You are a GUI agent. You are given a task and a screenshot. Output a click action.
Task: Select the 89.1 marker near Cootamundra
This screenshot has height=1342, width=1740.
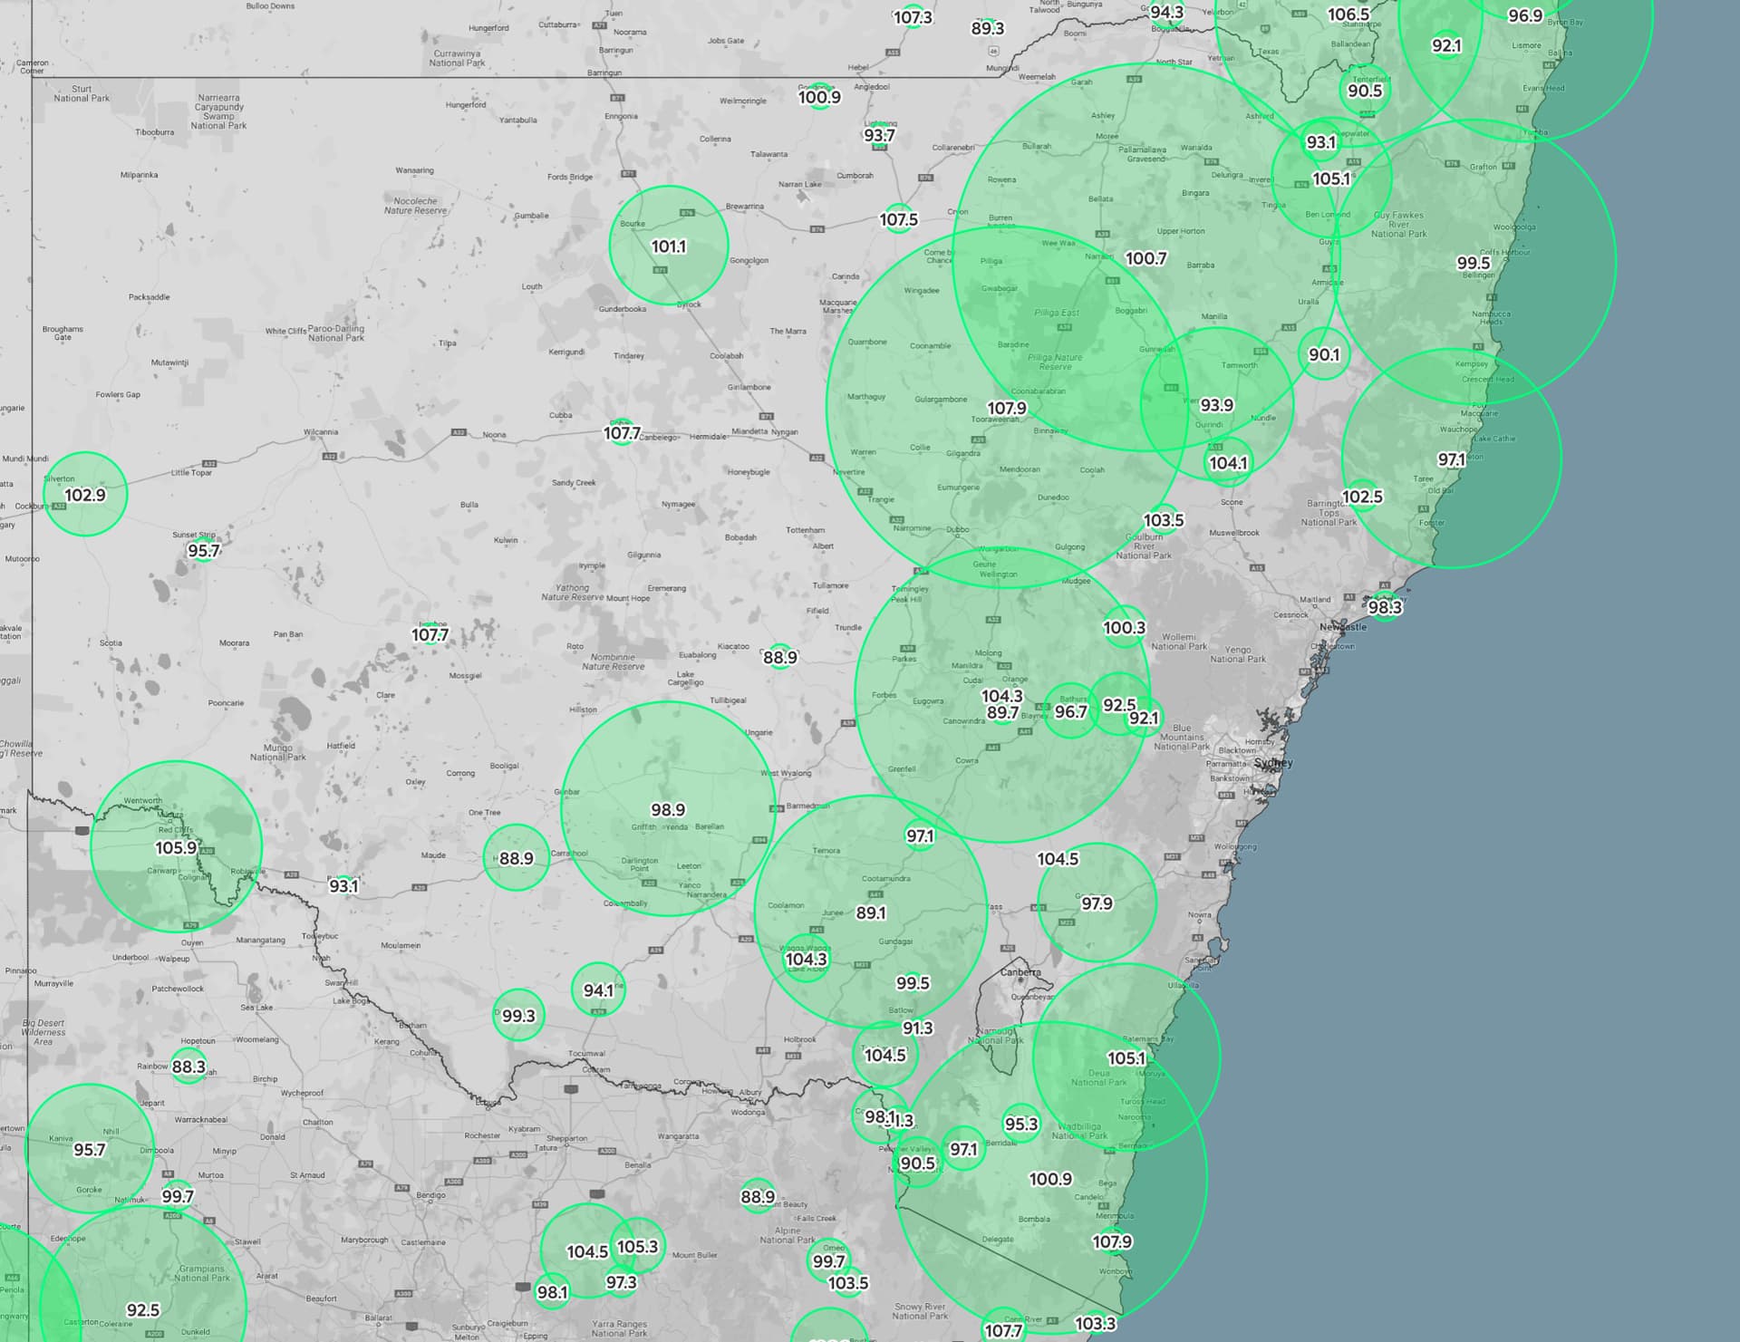(871, 912)
